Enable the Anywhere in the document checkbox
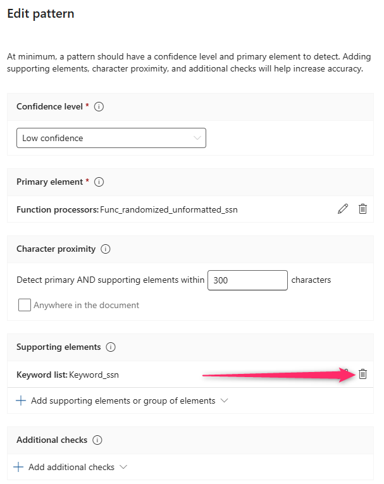 point(25,305)
